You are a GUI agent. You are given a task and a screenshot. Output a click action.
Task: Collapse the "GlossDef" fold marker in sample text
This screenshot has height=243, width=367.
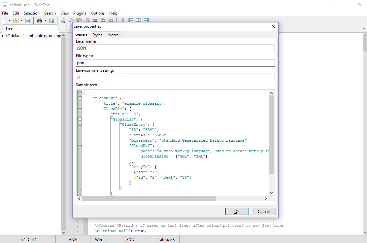[80, 145]
